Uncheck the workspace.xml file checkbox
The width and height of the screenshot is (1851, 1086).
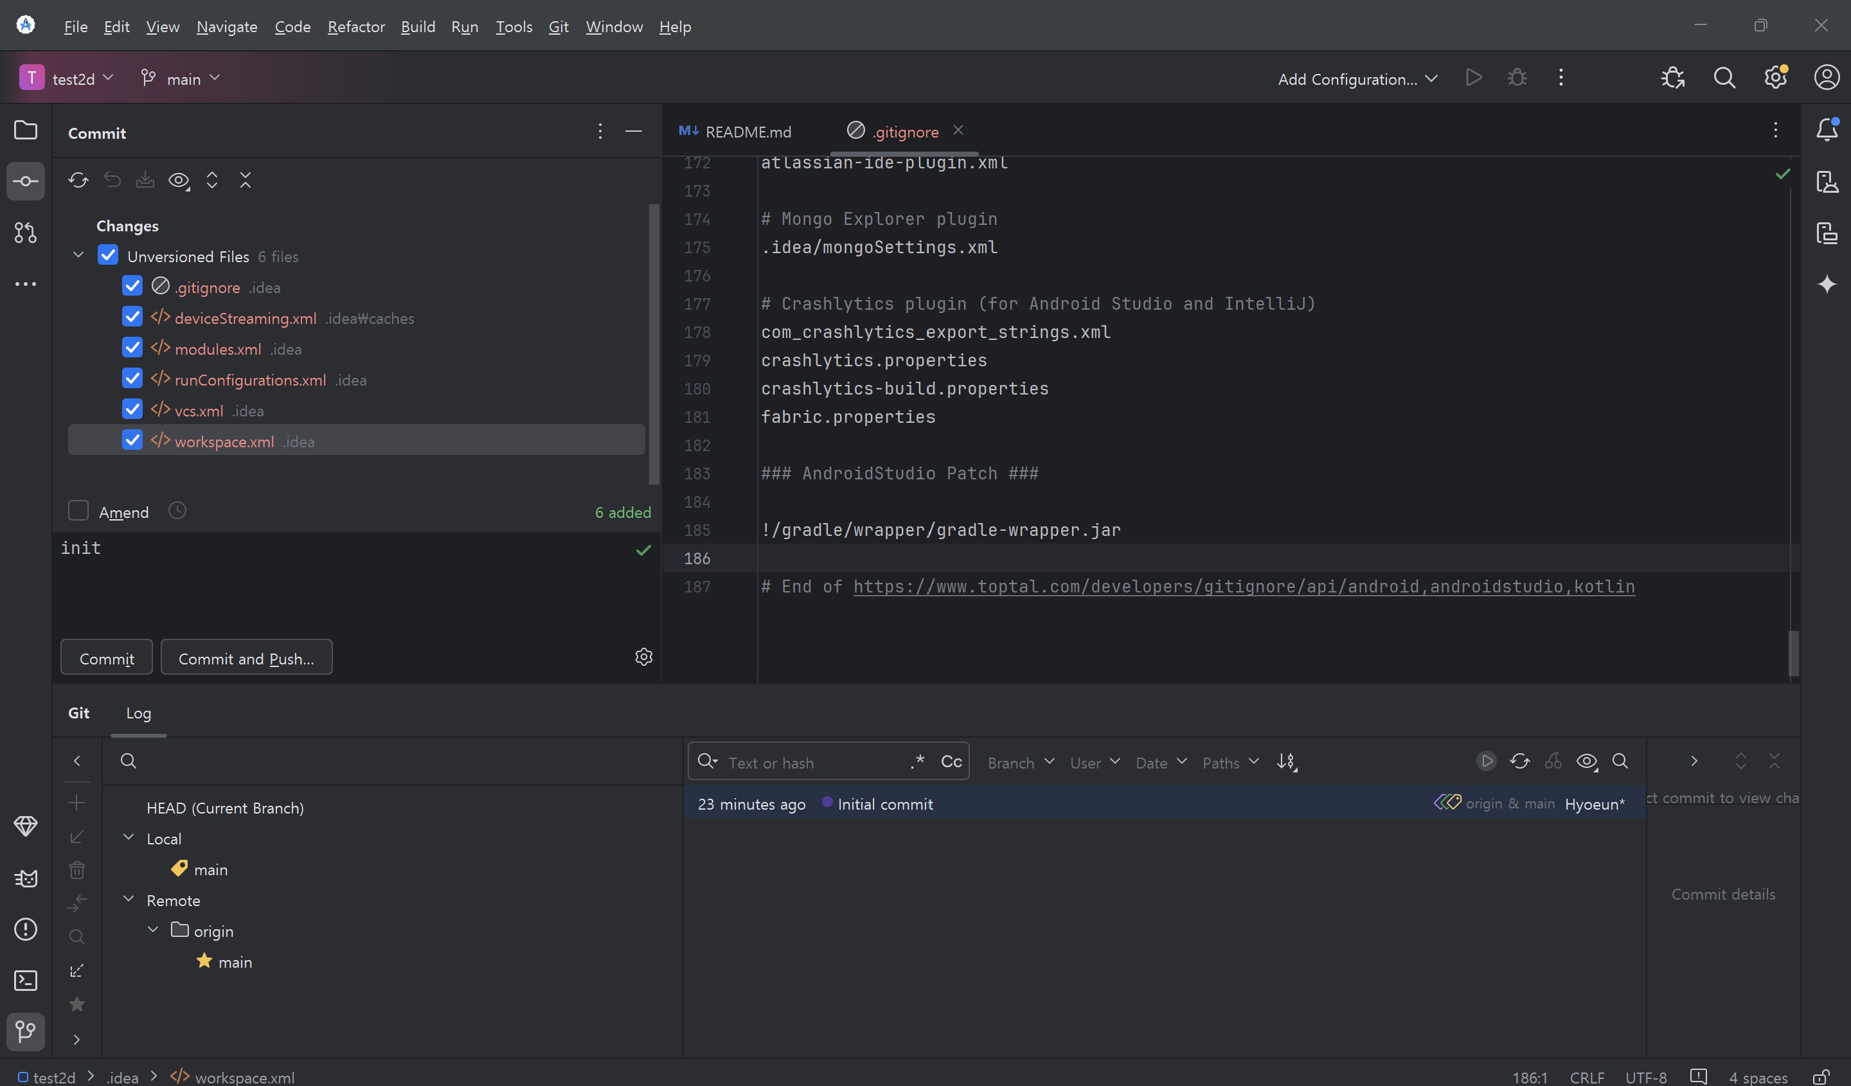(132, 441)
